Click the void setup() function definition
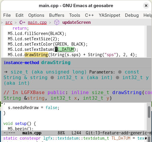 tap(20, 123)
